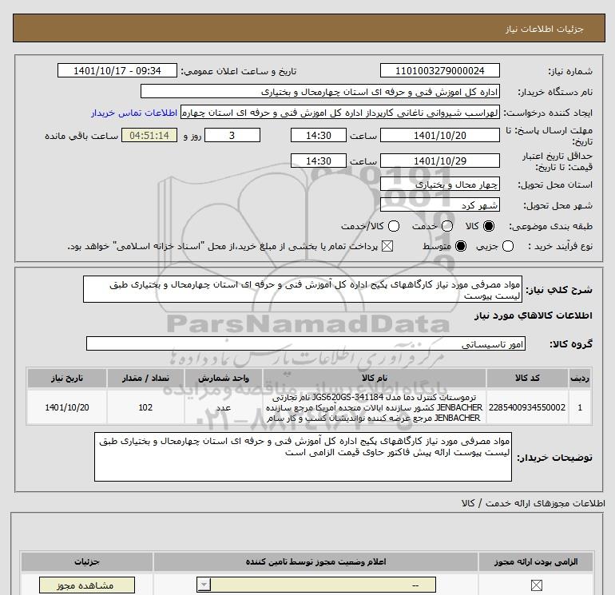Viewport: 615px width, 595px height.
Task: Click the row number 1 cell
Action: click(580, 407)
